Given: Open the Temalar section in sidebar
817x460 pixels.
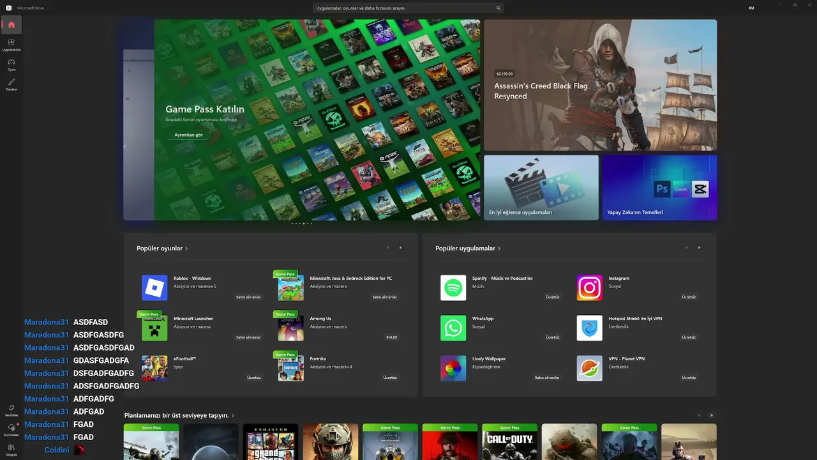Looking at the screenshot, I should [x=11, y=84].
